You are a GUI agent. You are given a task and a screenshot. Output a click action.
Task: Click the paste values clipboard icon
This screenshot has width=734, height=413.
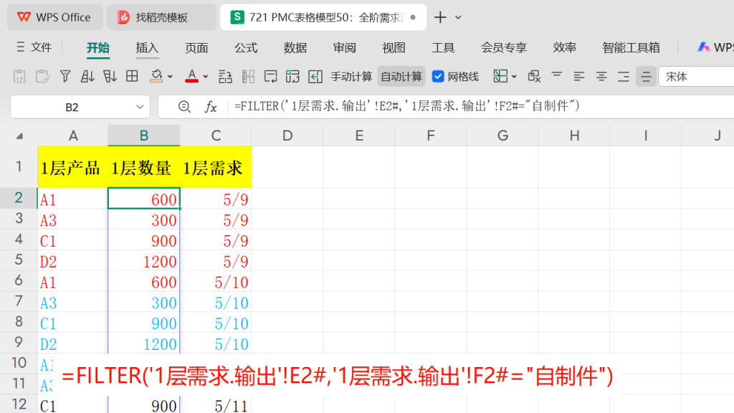pos(19,76)
